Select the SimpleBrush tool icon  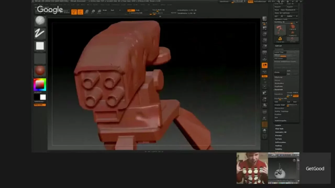[280, 39]
